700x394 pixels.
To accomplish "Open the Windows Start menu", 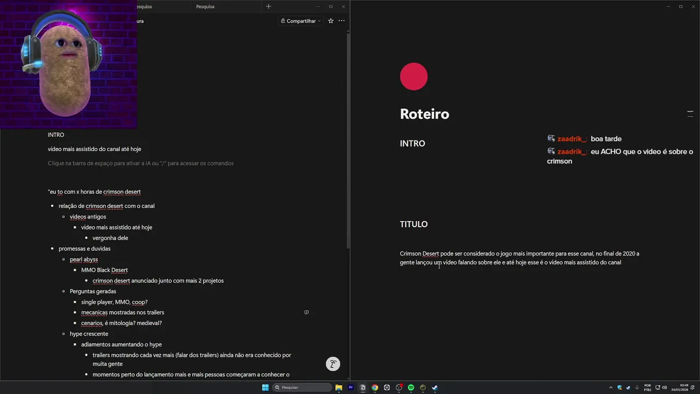I will coord(265,387).
